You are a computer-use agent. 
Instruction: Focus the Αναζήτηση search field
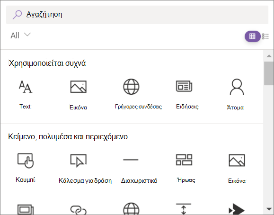[137, 15]
